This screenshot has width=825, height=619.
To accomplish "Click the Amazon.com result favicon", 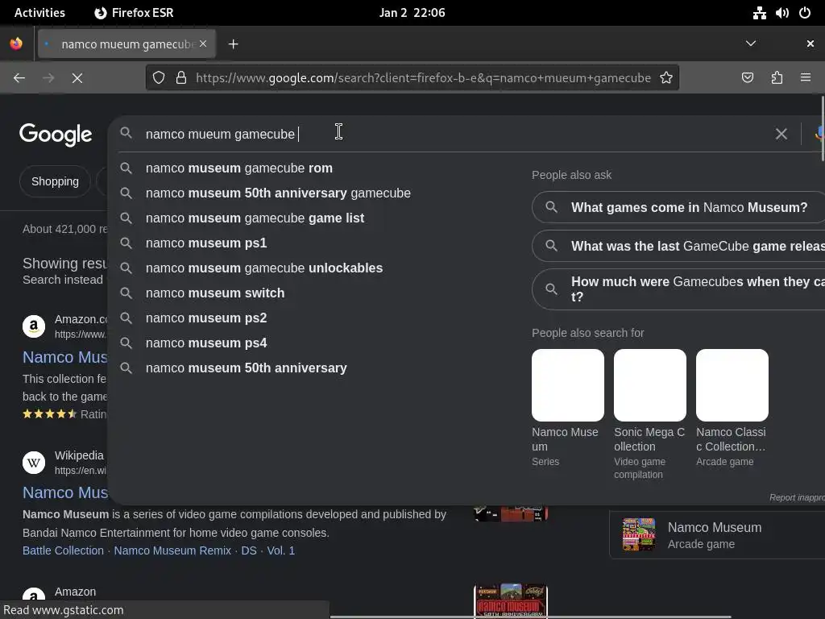I will click(x=34, y=326).
